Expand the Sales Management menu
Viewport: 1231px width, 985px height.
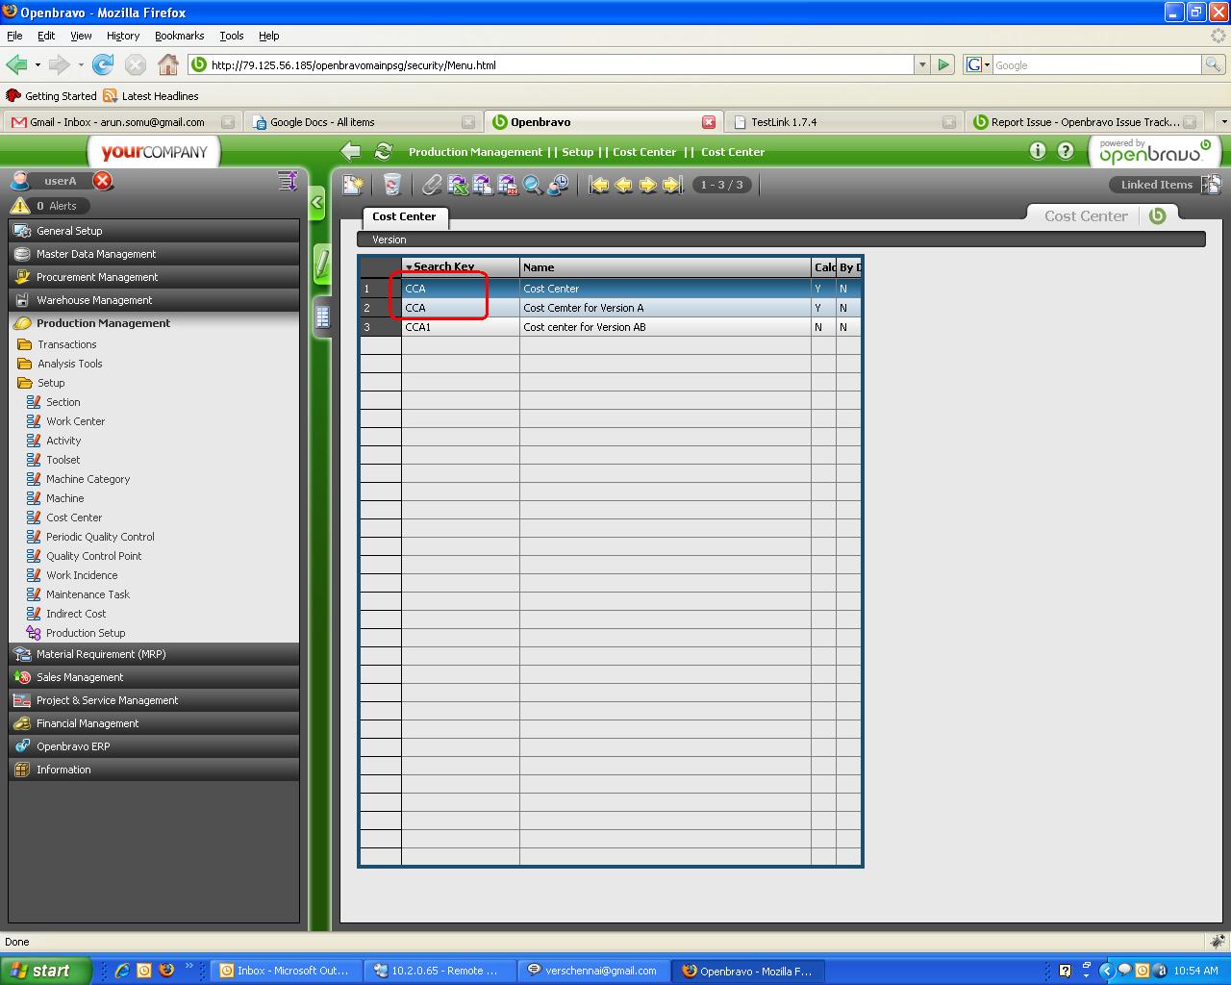click(154, 677)
